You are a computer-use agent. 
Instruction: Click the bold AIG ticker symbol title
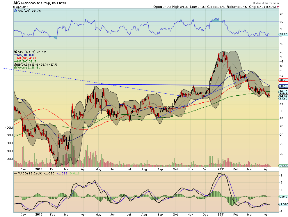(x=17, y=3)
